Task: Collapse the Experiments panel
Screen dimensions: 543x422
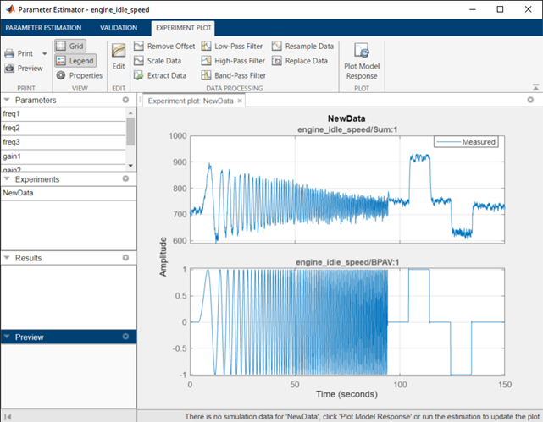Action: click(7, 178)
